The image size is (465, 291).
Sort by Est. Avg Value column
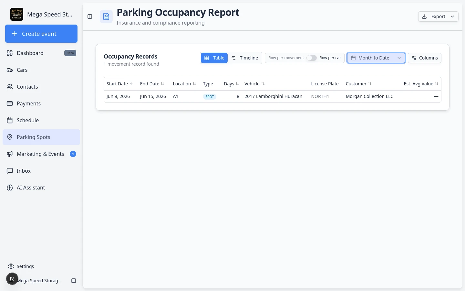pos(421,84)
